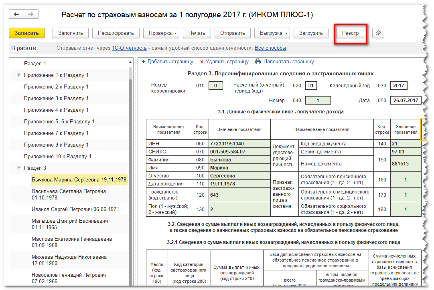434x290 pixels.
Task: Select Приложения 5, 6 к Разделу 1
Action: tap(59, 121)
